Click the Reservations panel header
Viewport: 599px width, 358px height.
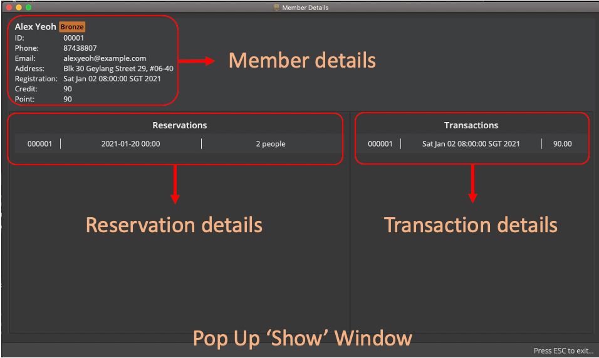pyautogui.click(x=179, y=125)
